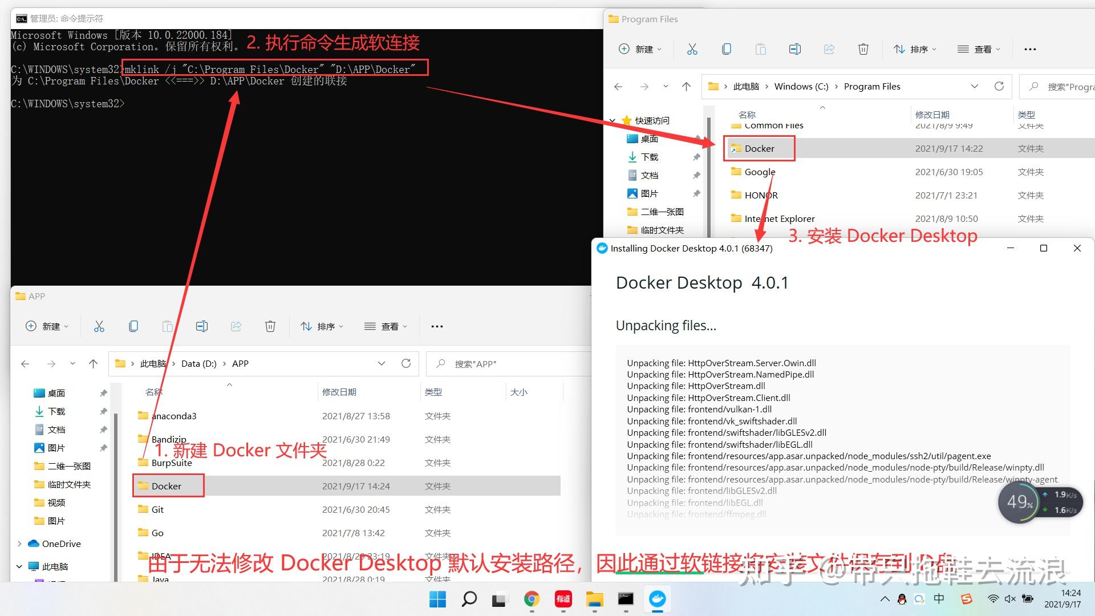Click the rename icon in APP window toolbar
Screen dimensions: 1095x616
(x=202, y=326)
